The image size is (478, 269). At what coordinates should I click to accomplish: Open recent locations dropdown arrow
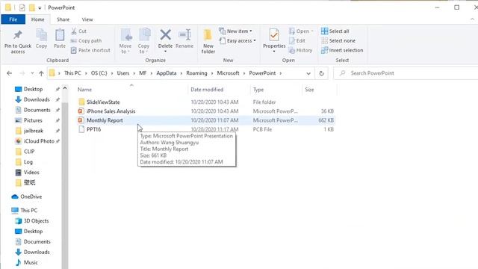pyautogui.click(x=32, y=73)
